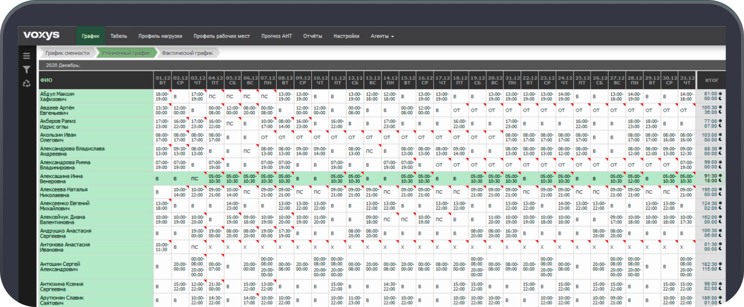Click the 162:00 total for Алексейчук Диана
The height and width of the screenshot is (307, 744).
(x=710, y=217)
